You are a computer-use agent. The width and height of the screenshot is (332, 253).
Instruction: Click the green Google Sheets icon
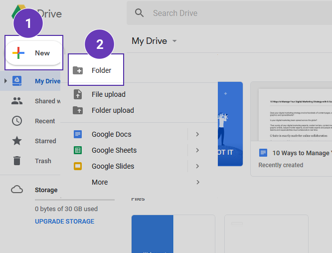point(78,150)
